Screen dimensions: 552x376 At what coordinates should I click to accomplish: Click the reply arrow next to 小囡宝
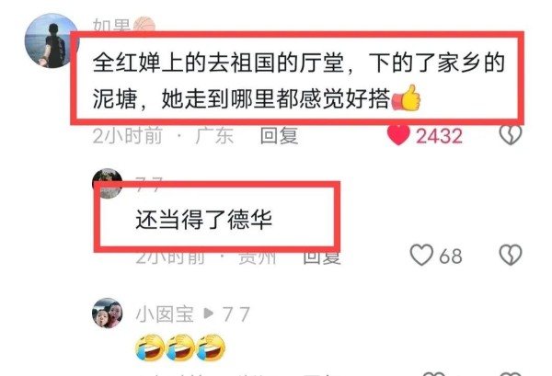click(209, 313)
